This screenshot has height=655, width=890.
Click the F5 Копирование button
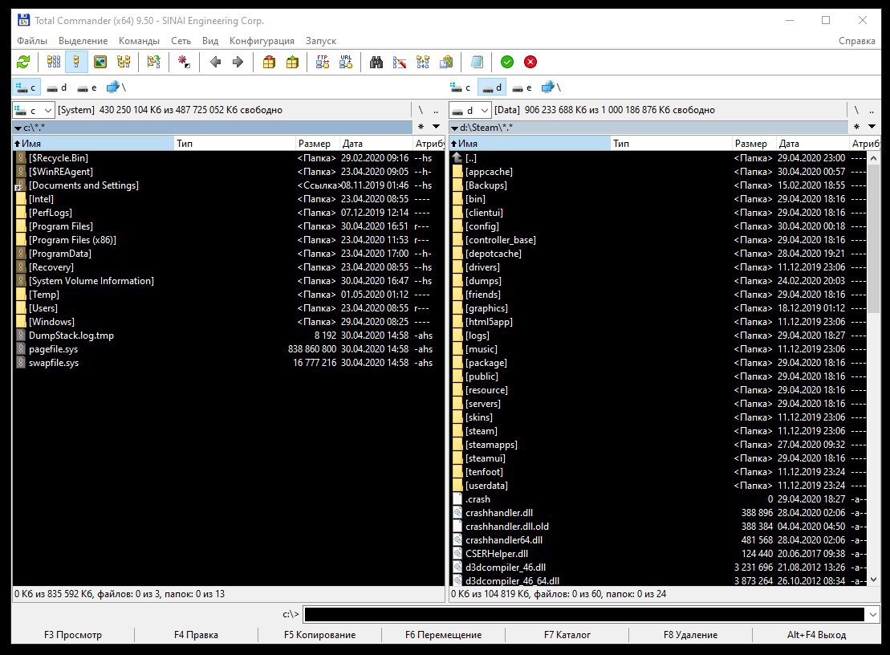click(x=319, y=635)
